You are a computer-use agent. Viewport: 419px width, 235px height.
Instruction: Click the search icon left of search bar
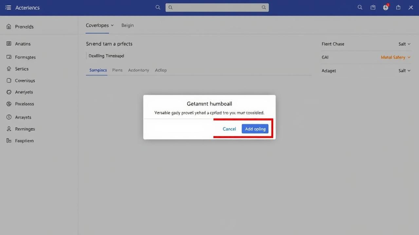pos(158,7)
